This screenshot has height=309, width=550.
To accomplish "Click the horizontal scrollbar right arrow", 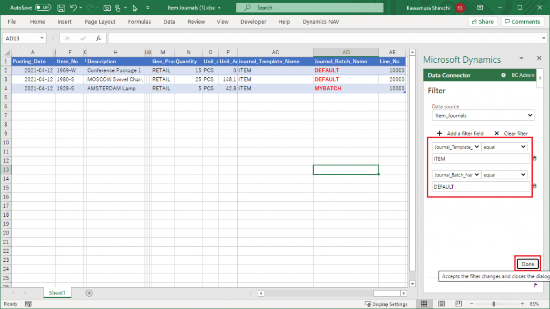I will pos(404,293).
